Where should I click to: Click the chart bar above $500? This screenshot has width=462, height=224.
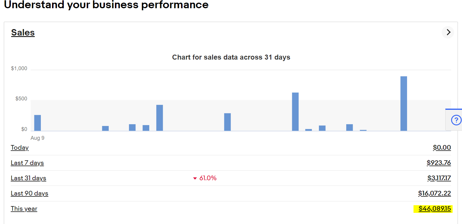pos(295,112)
